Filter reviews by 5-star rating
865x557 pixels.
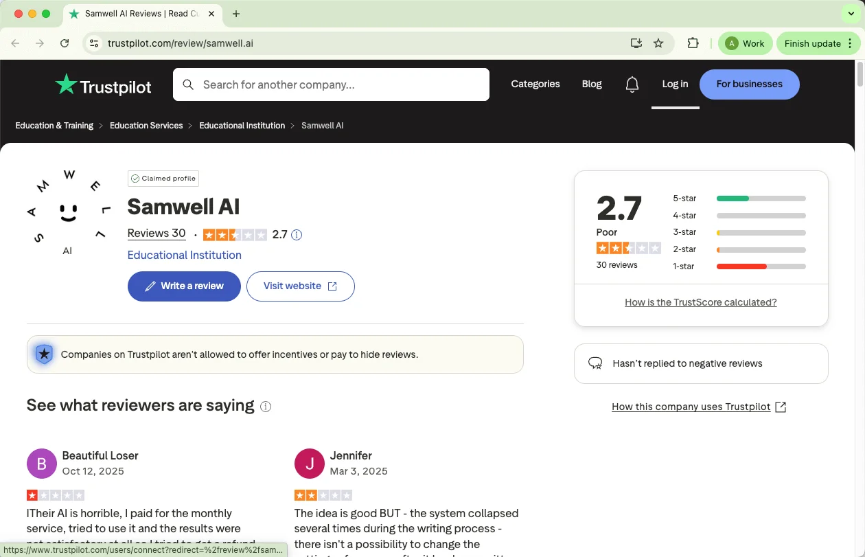click(739, 198)
